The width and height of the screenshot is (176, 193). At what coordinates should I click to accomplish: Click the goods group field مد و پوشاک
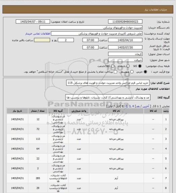108,98
